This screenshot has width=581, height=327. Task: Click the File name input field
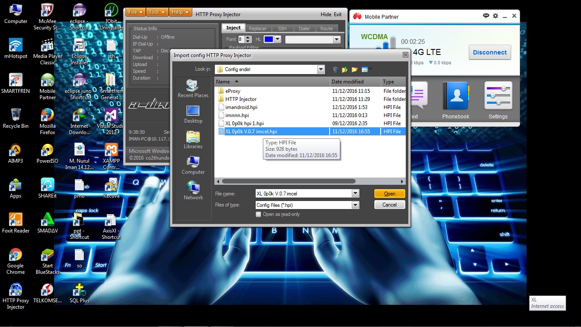(x=304, y=194)
